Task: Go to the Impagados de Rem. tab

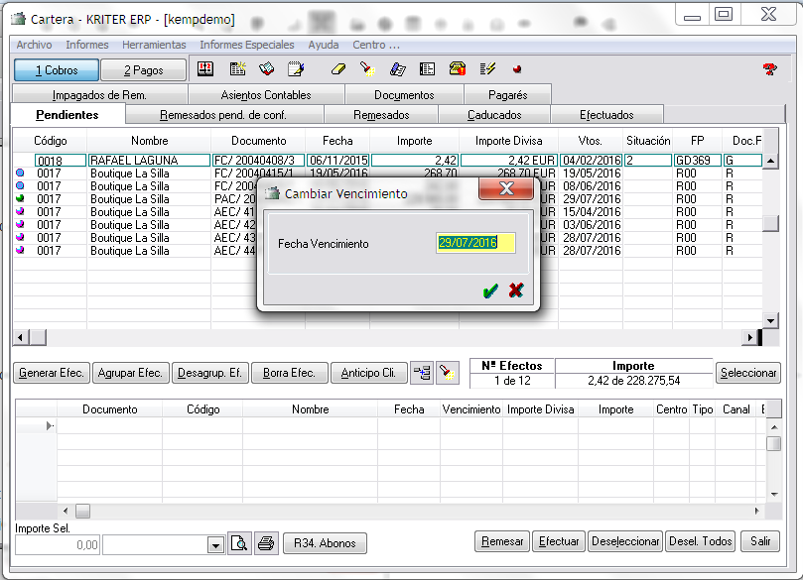Action: pyautogui.click(x=99, y=95)
